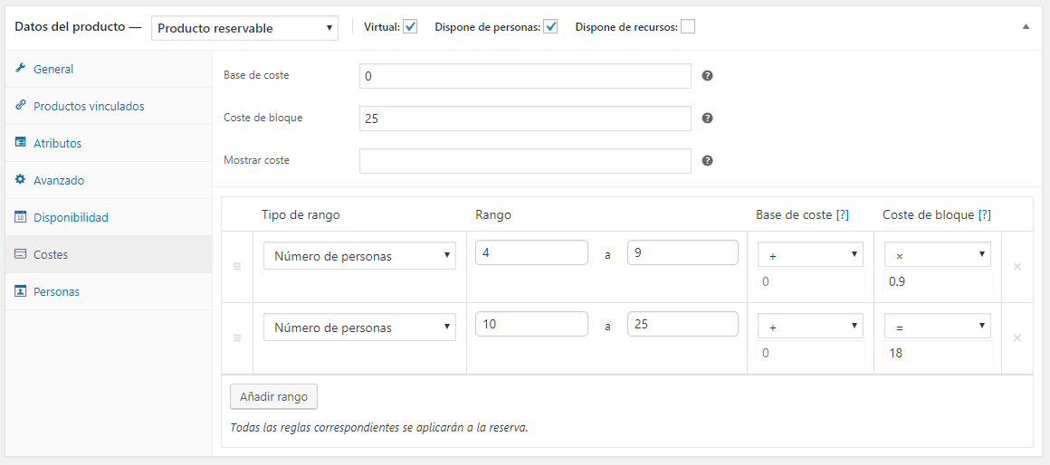
Task: Click help icon next to Mostrar coste field
Action: point(707,160)
